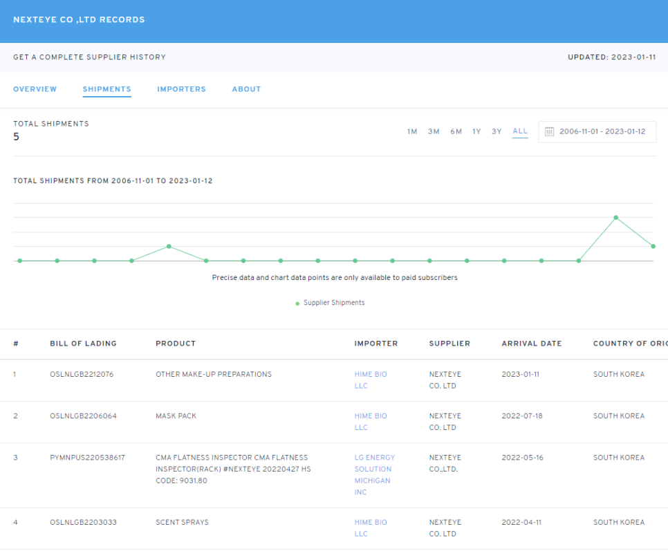Set time range to 1M
The width and height of the screenshot is (668, 551).
click(x=412, y=131)
